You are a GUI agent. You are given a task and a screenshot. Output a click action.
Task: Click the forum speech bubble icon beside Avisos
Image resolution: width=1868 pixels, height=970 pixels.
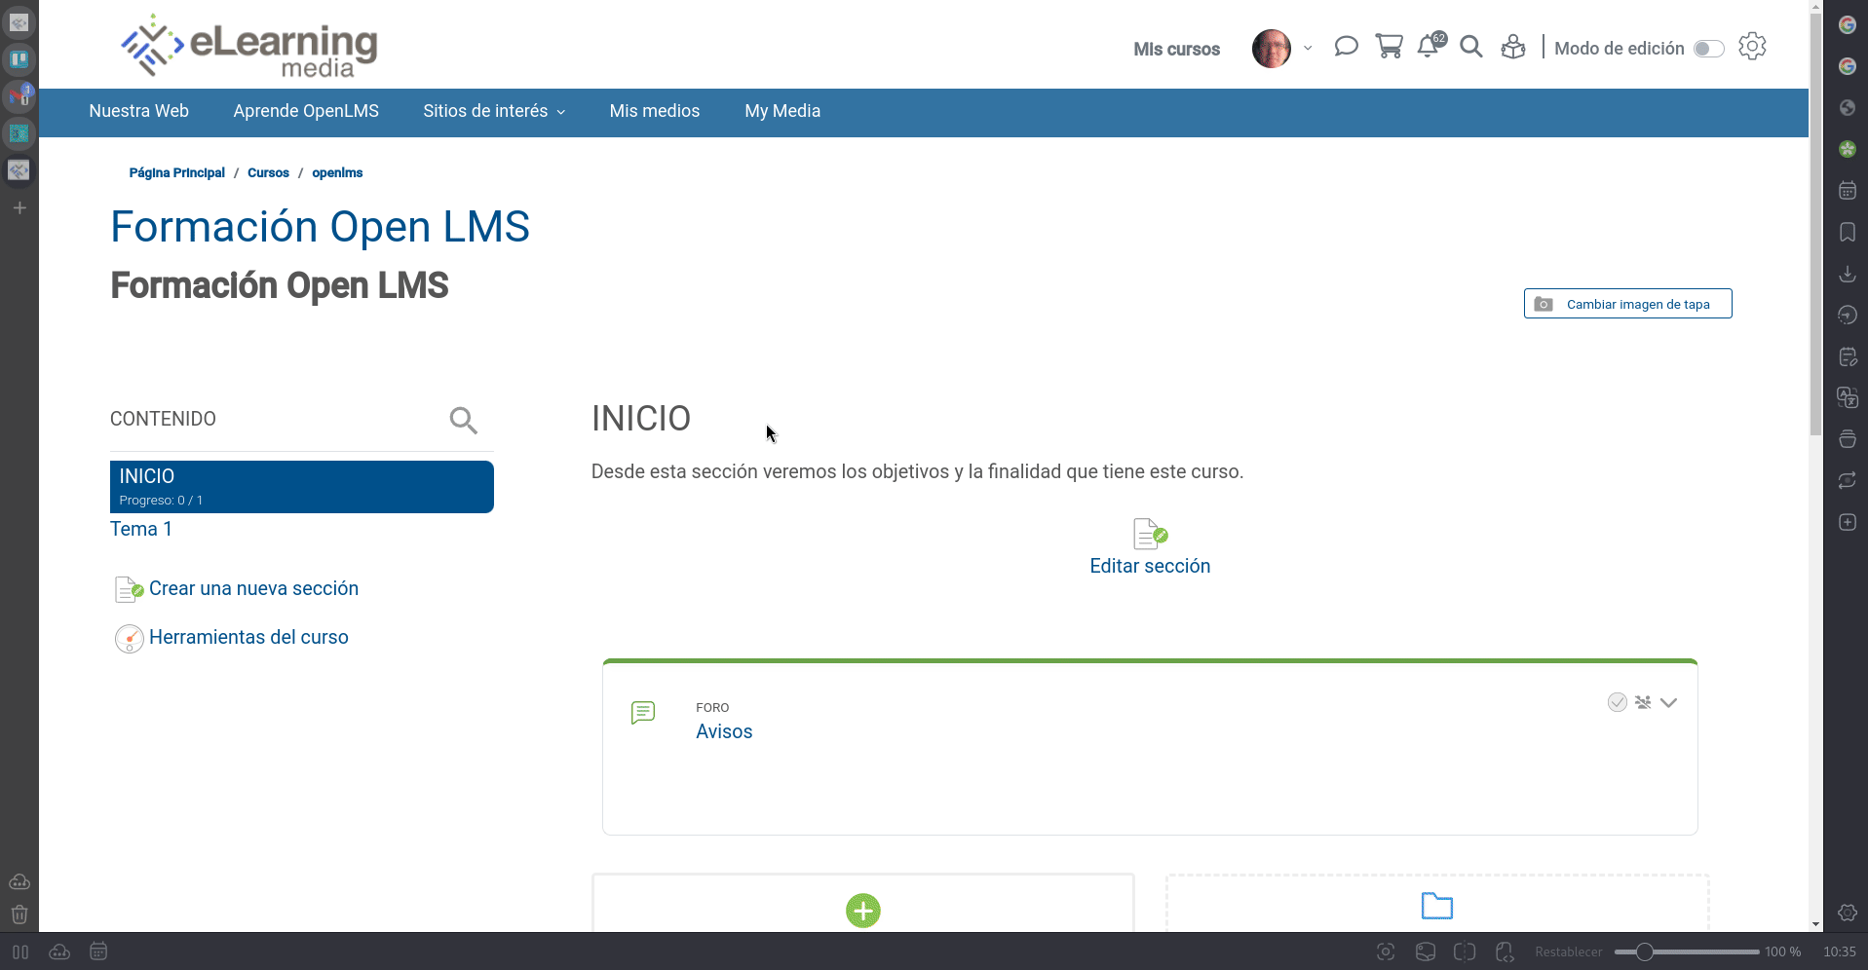coord(643,713)
